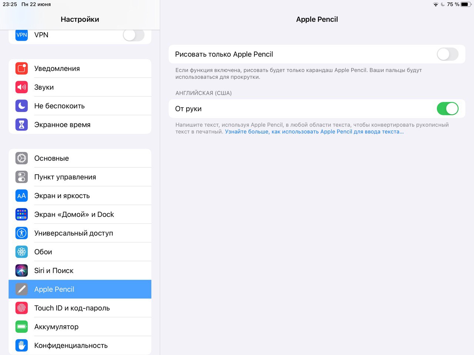This screenshot has width=474, height=355.
Task: Select Apple Pencil in sidebar
Action: coord(80,289)
